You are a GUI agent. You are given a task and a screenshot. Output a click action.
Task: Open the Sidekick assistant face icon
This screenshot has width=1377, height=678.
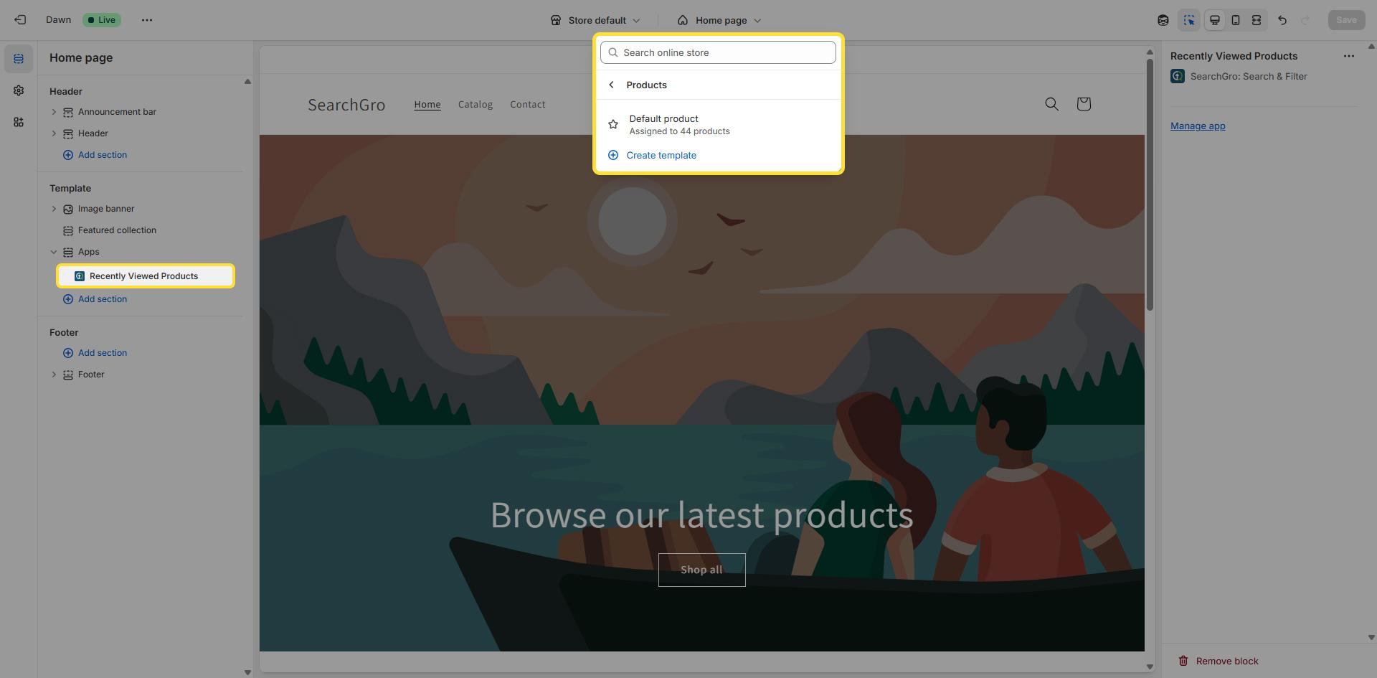[1163, 20]
